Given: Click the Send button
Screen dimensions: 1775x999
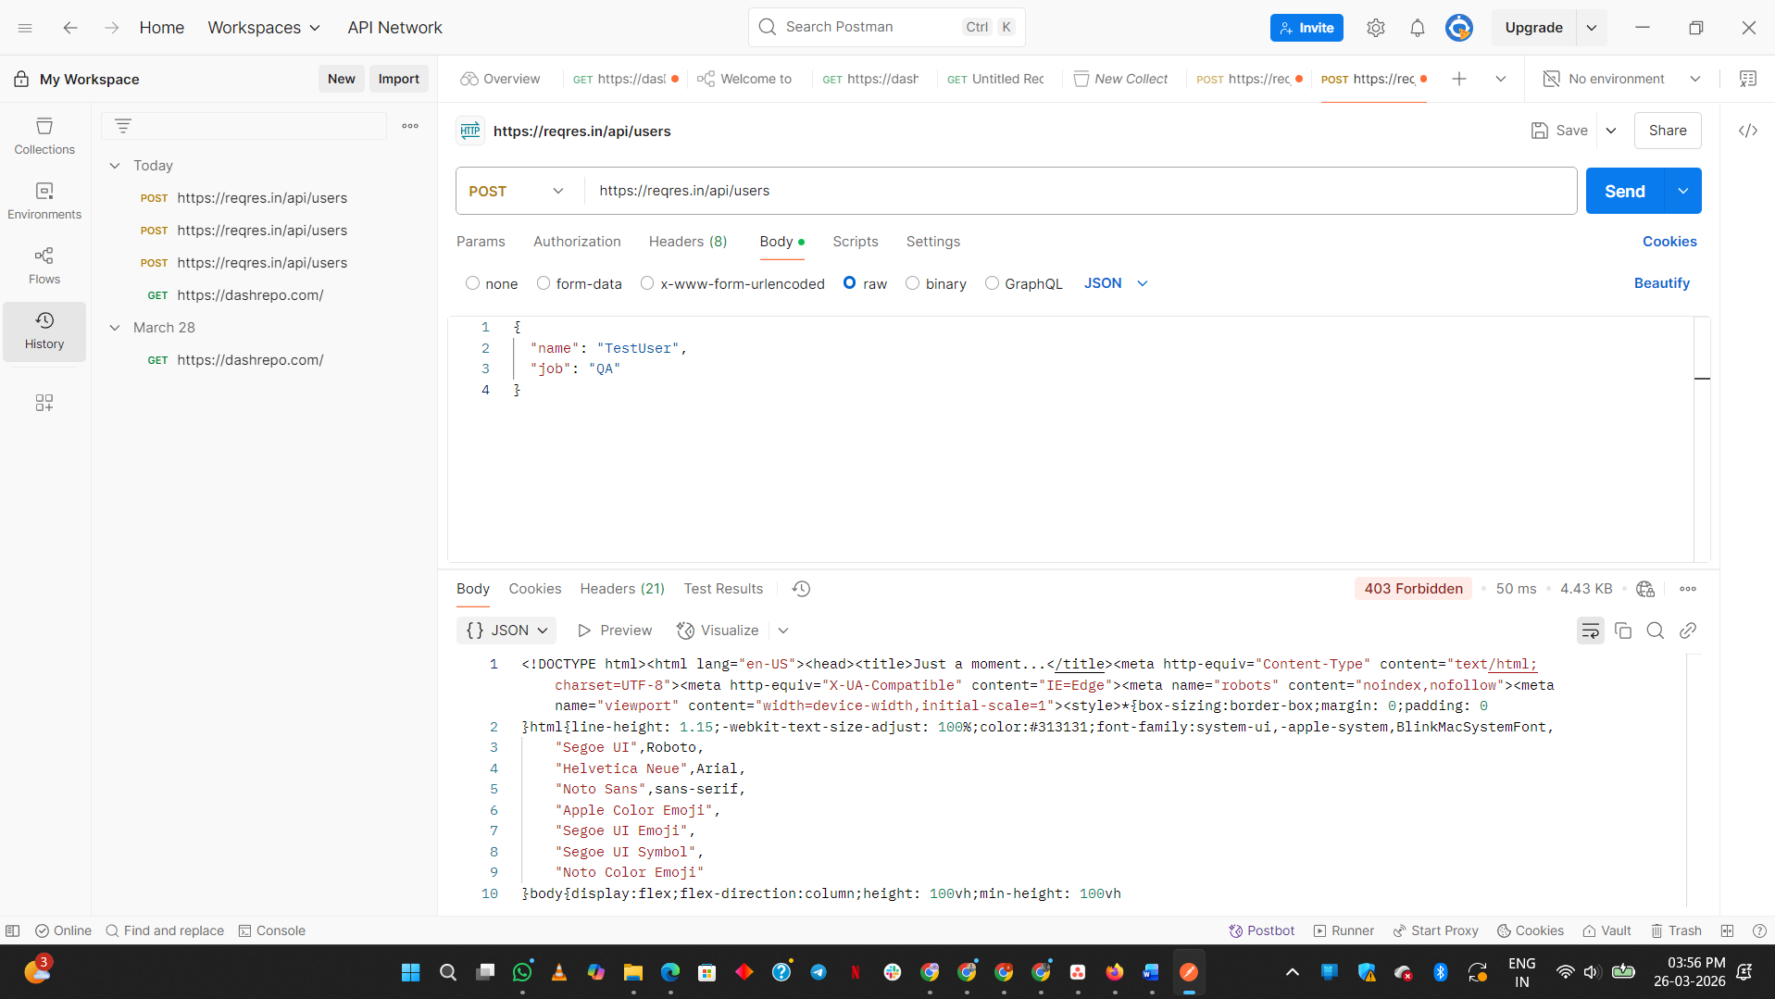Looking at the screenshot, I should (x=1624, y=191).
